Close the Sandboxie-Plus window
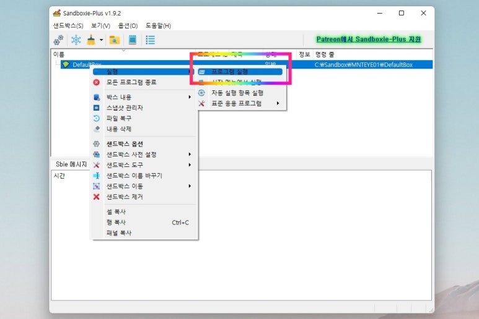The height and width of the screenshot is (319, 479). click(423, 13)
